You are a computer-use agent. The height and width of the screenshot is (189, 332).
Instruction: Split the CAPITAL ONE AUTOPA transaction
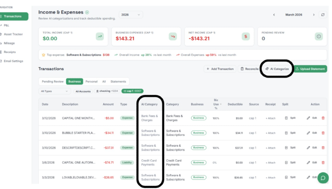point(290,163)
